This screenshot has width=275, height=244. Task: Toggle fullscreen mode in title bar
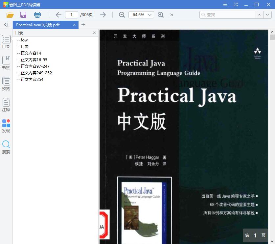pyautogui.click(x=236, y=4)
